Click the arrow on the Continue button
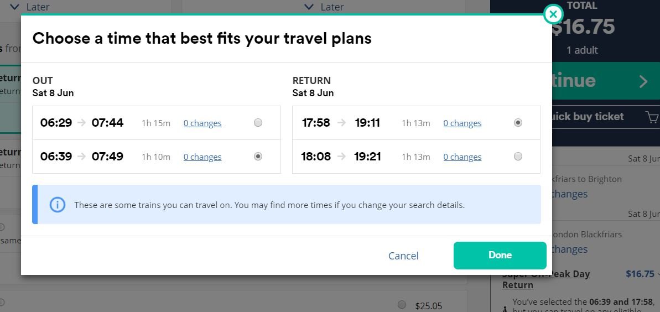The height and width of the screenshot is (312, 660). (643, 82)
